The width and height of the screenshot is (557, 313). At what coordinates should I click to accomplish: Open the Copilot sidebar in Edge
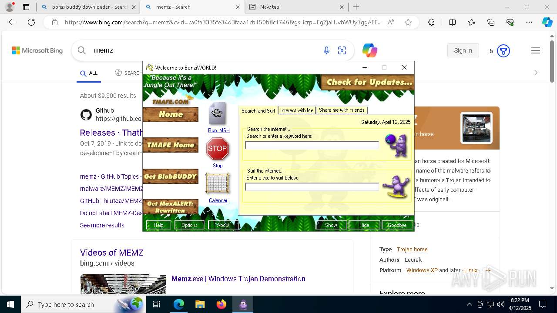tap(547, 22)
